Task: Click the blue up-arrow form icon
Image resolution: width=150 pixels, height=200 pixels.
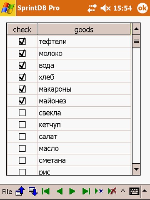Action: point(20,191)
